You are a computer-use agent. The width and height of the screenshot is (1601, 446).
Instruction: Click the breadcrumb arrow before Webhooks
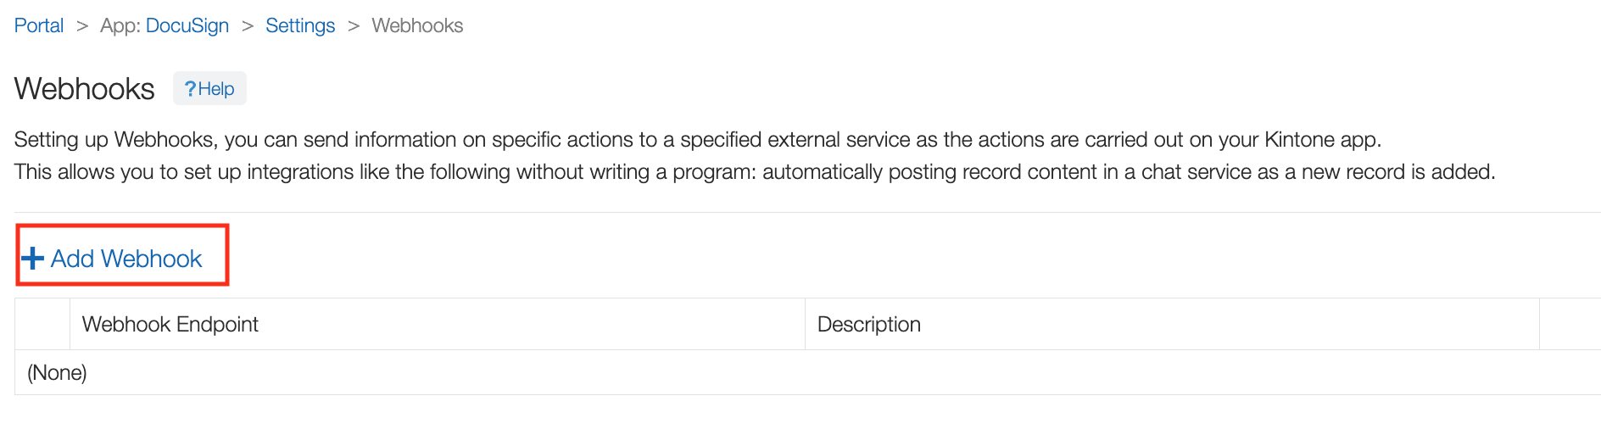pyautogui.click(x=354, y=26)
